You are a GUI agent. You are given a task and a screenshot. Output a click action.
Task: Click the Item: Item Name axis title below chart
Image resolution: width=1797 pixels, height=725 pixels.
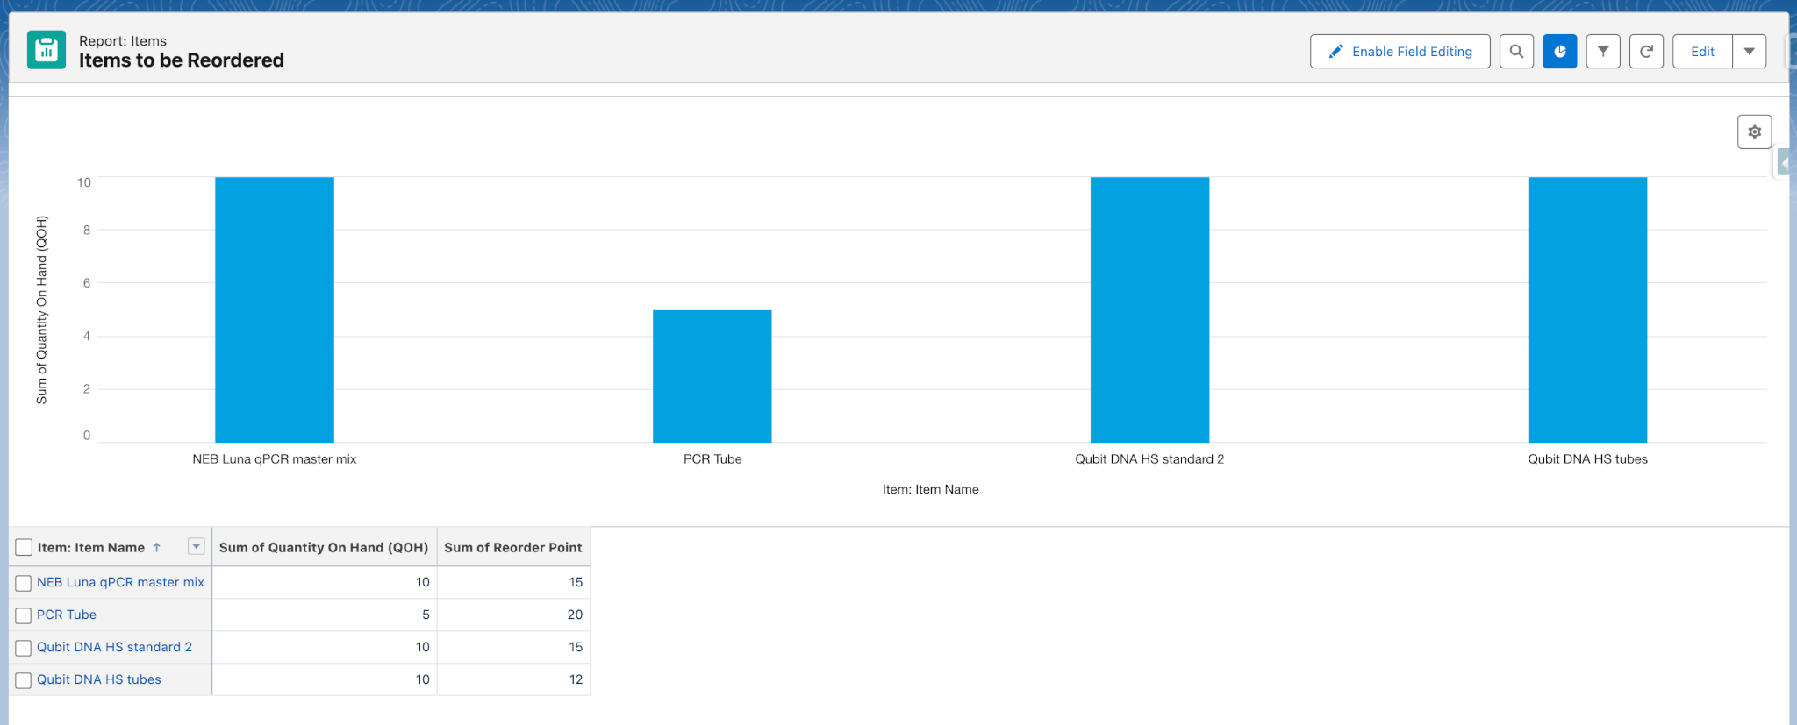(931, 490)
